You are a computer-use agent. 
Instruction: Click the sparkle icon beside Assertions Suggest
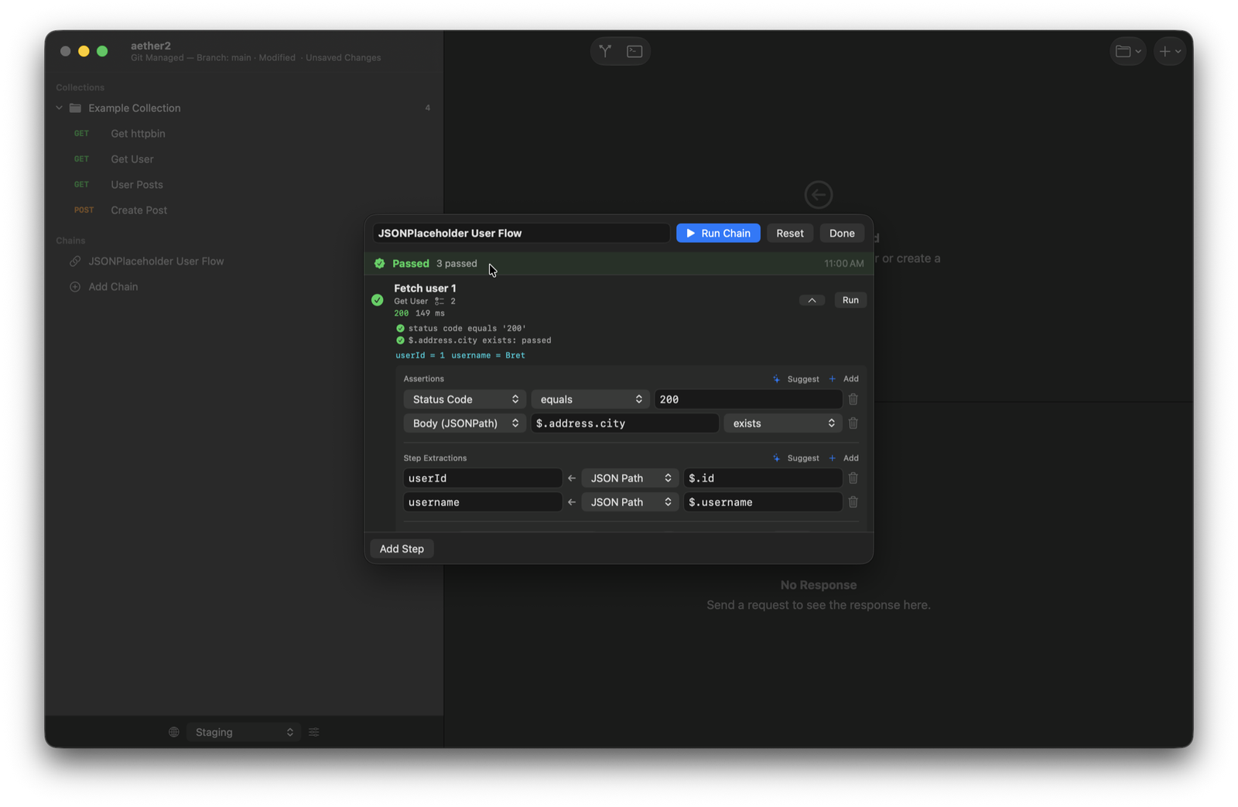pos(776,379)
